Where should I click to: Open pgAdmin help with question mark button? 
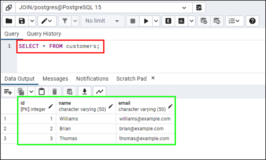pyautogui.click(x=252, y=21)
